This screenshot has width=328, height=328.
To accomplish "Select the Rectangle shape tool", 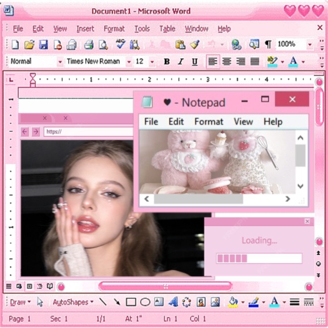I will [x=131, y=302].
